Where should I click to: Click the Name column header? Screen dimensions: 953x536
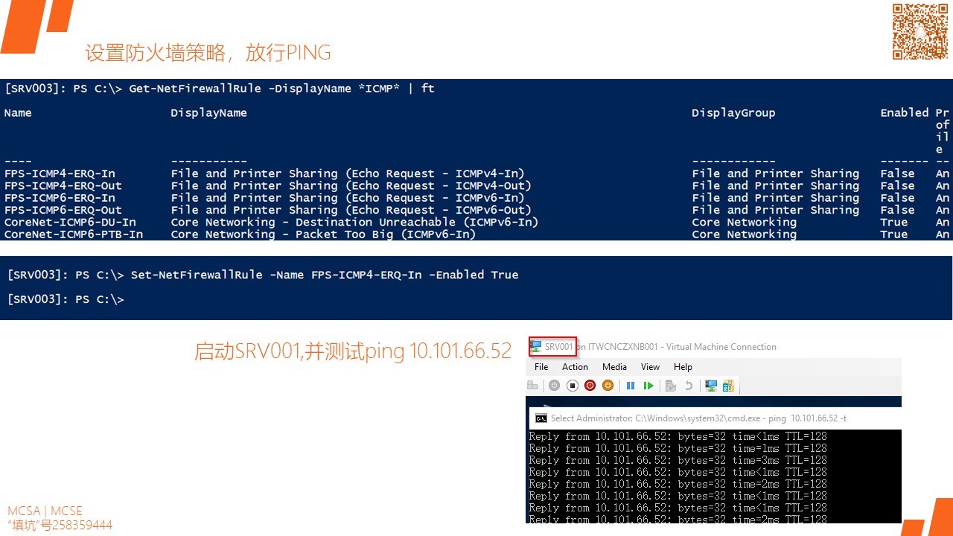[18, 113]
